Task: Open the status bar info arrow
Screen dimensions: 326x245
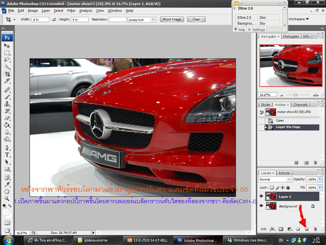Action: [93, 233]
